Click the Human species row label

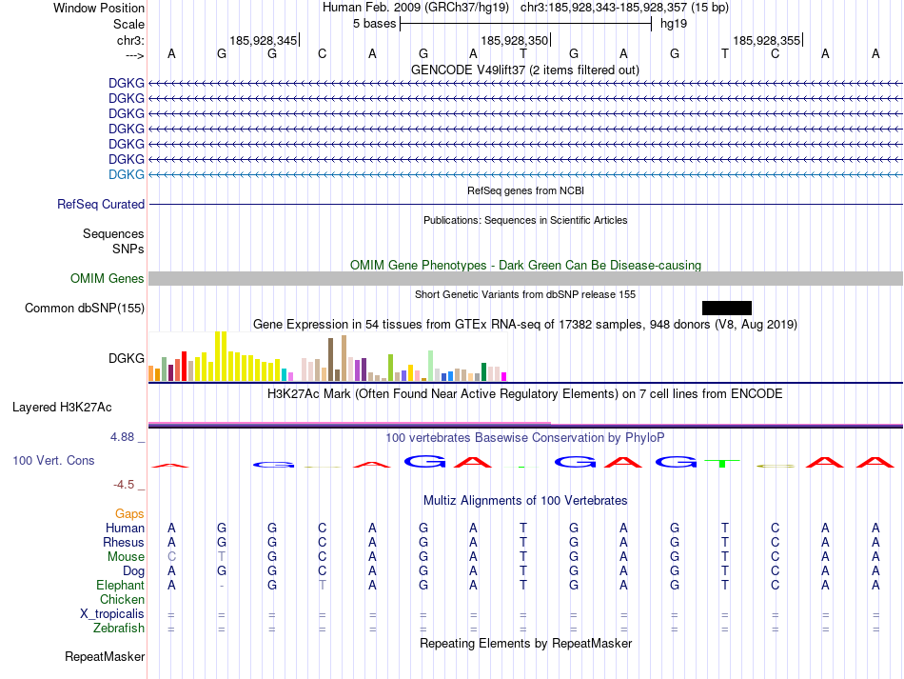point(125,528)
